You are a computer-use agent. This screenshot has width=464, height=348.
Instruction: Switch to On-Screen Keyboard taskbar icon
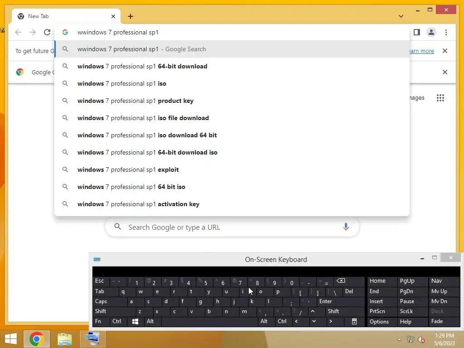92,339
